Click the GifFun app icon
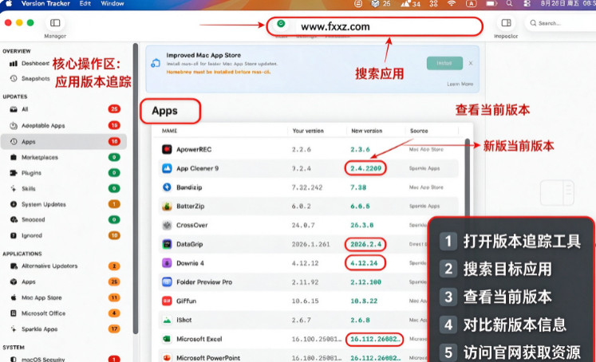The image size is (596, 362). [x=167, y=301]
